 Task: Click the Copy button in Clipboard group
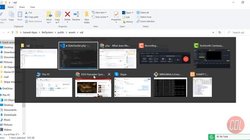coord(11,16)
